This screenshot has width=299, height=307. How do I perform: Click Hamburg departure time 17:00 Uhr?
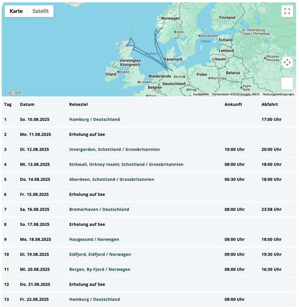coord(271,119)
